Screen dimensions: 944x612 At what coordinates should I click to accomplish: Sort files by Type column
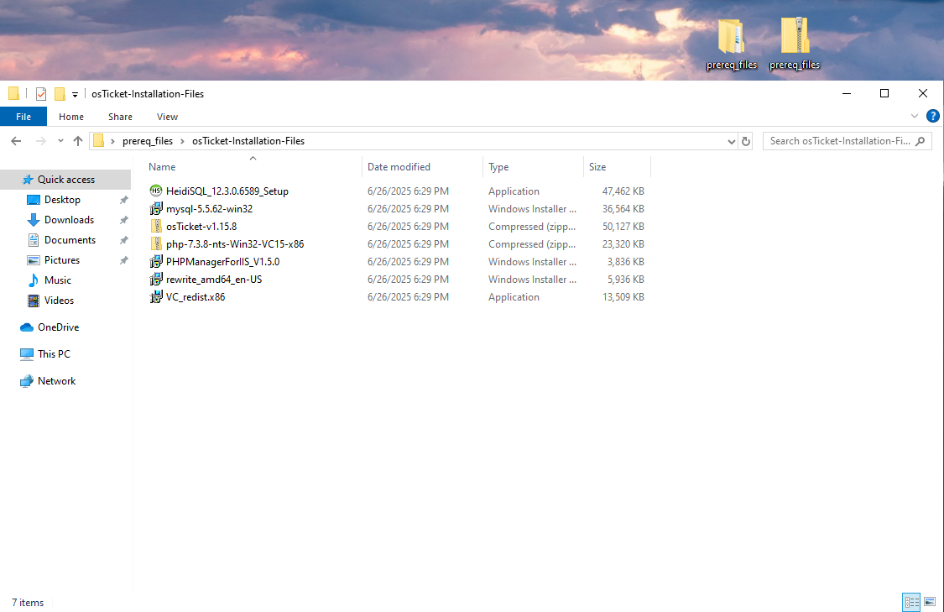click(533, 167)
